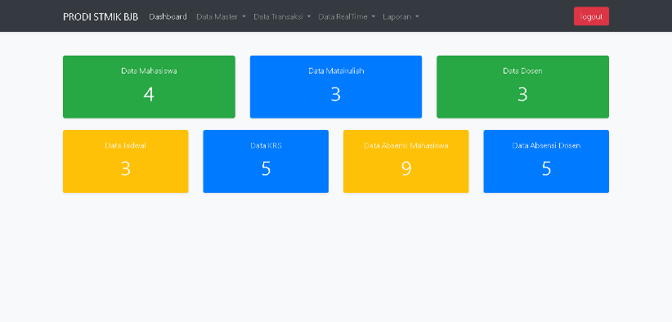Click the count 3 on Data Matakuliah card
Viewport: 672px width, 322px height.
[x=335, y=94]
